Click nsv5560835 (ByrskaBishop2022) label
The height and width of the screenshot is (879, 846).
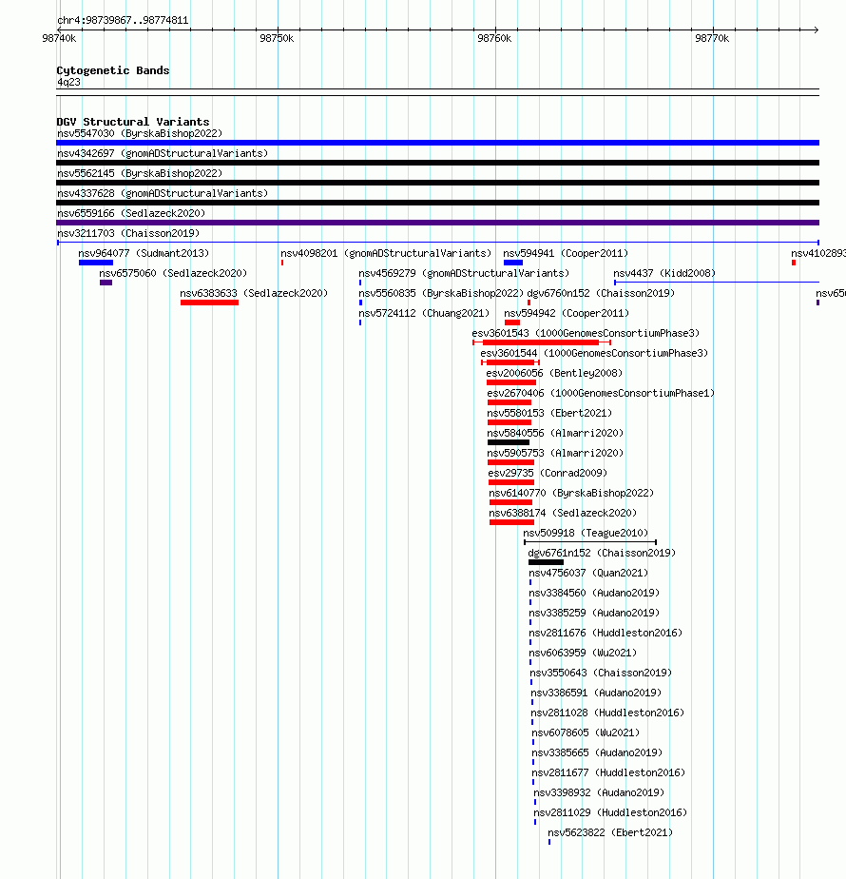click(441, 293)
